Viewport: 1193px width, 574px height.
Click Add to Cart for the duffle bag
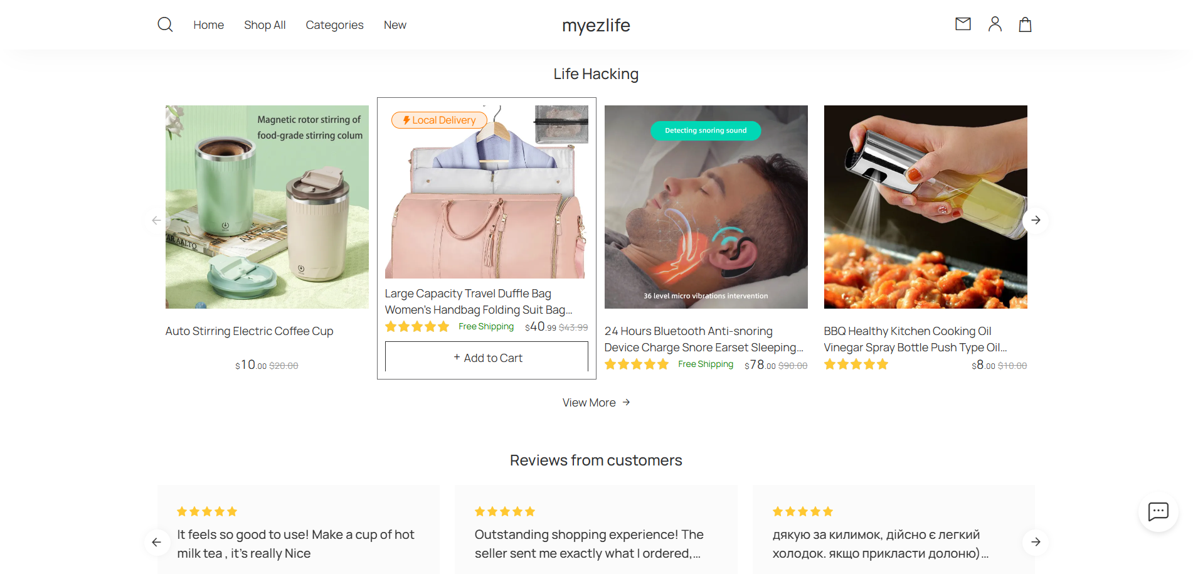point(487,357)
